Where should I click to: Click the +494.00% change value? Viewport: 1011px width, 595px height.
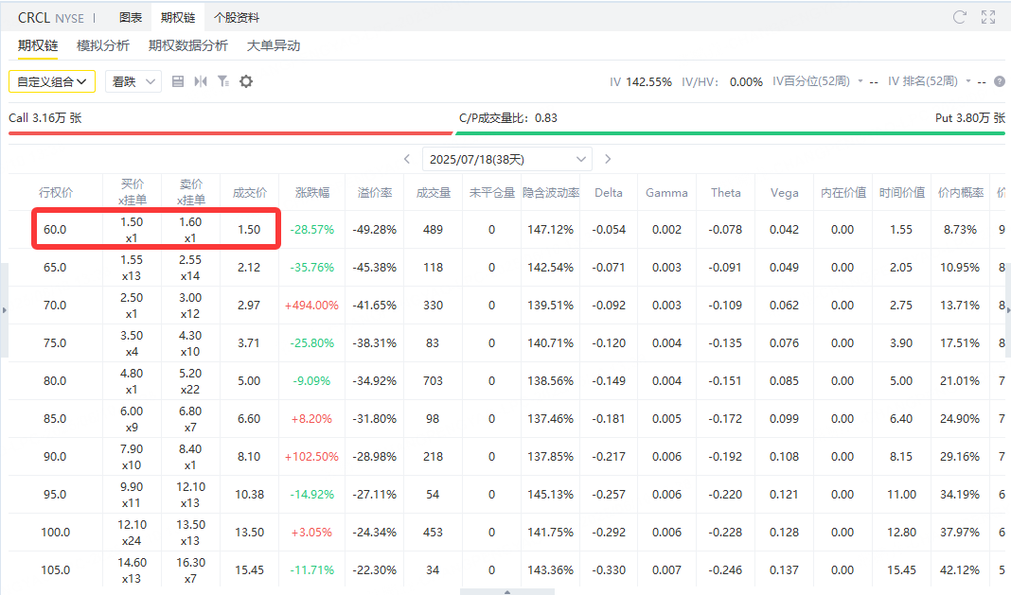click(x=311, y=305)
